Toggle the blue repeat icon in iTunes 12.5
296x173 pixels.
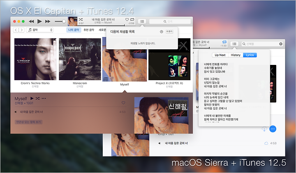(224, 42)
